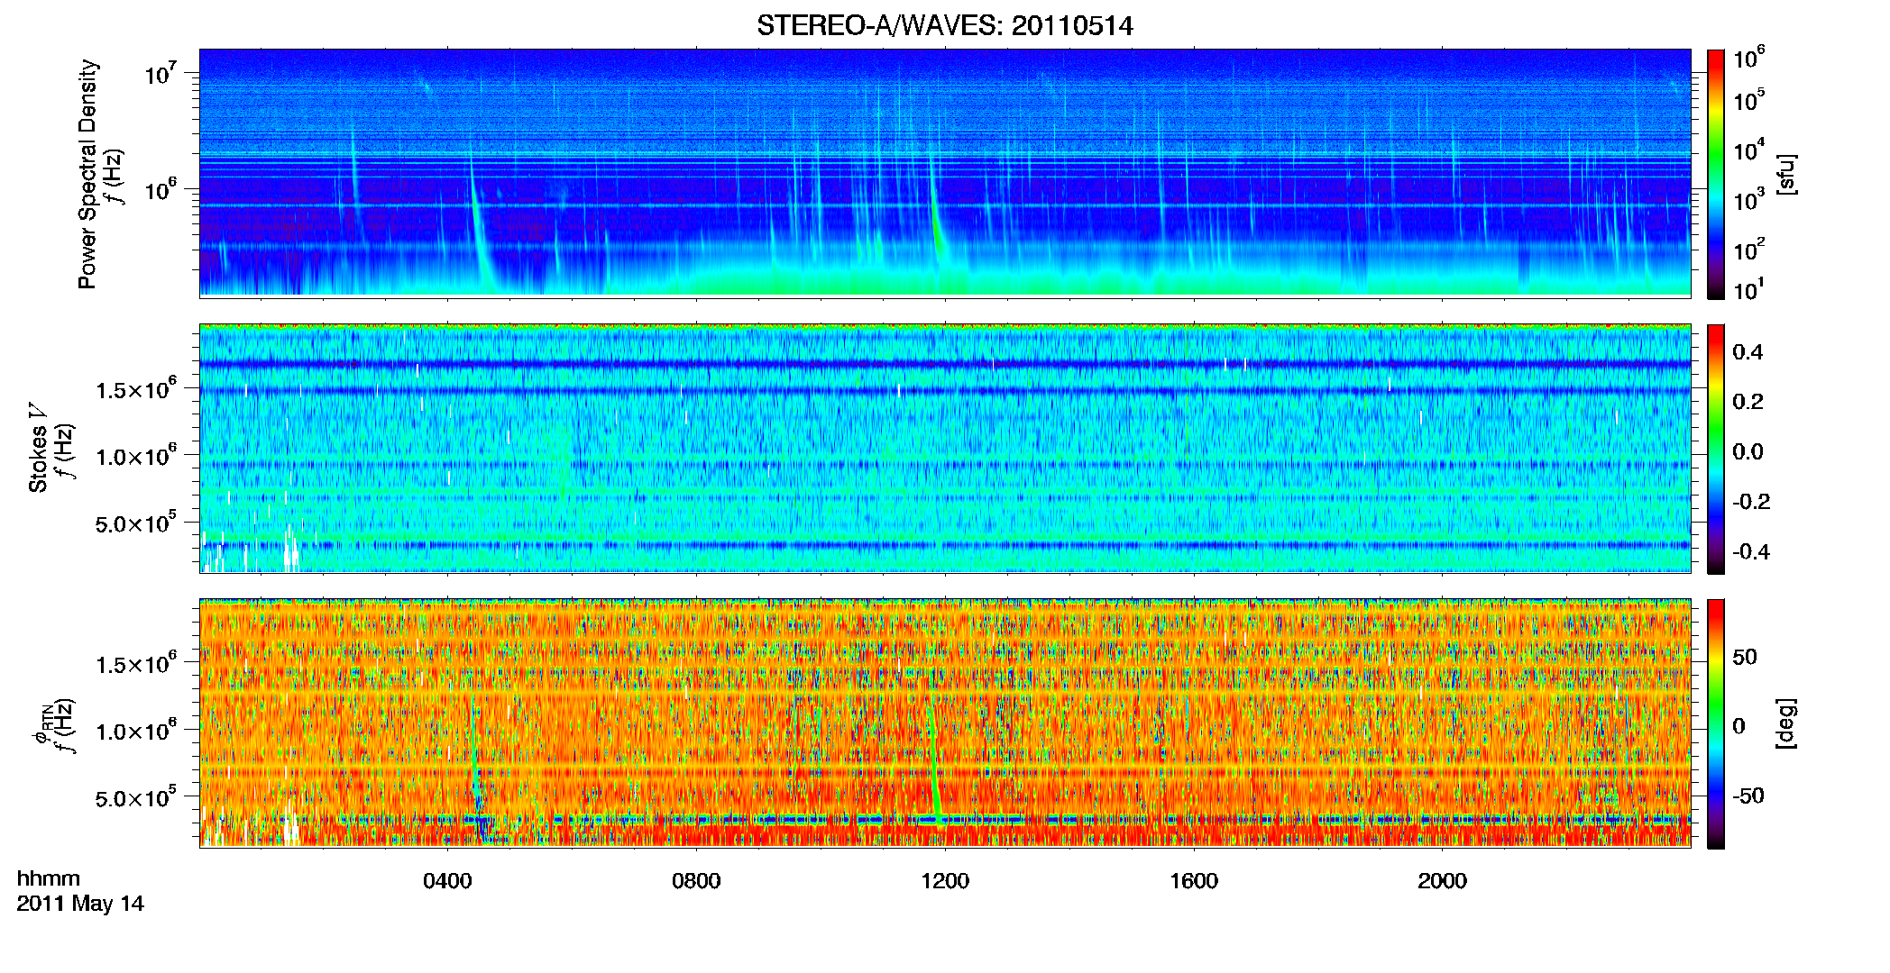Click the 0800 time tick label
The height and width of the screenshot is (973, 1890).
click(x=696, y=881)
